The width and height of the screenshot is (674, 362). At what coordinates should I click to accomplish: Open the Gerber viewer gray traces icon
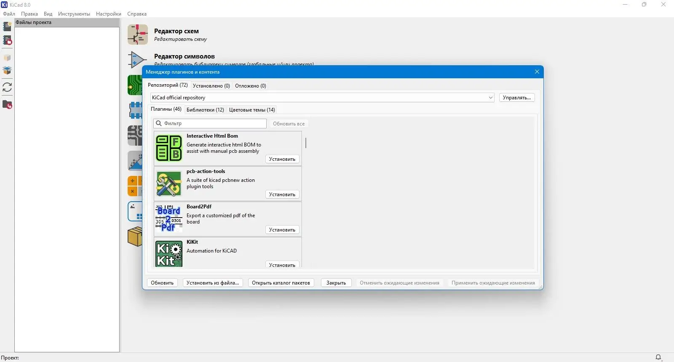click(x=135, y=136)
